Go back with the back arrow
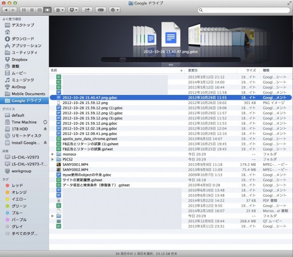Image resolution: width=293 pixels, height=257 pixels. tap(6, 10)
